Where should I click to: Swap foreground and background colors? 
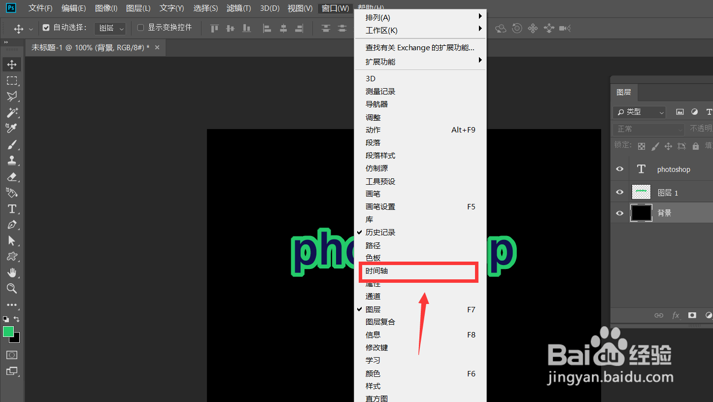(17, 319)
